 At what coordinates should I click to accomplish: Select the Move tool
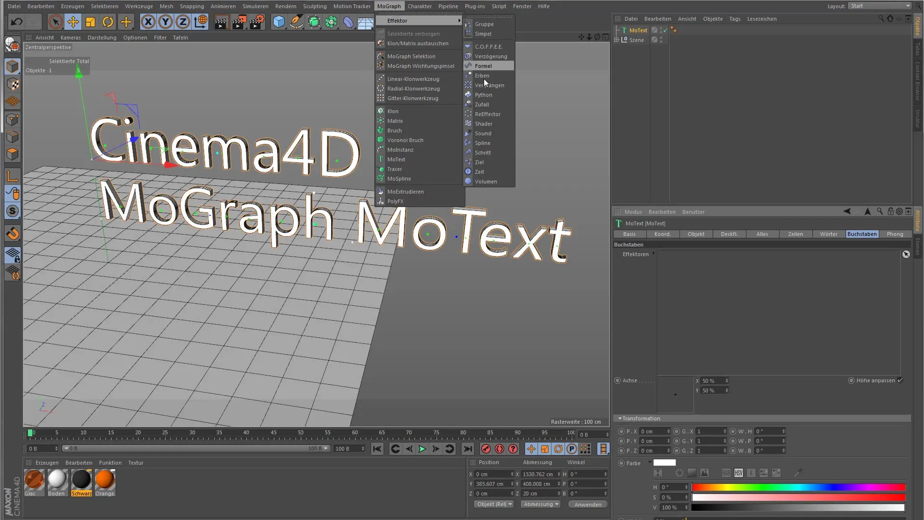point(73,22)
